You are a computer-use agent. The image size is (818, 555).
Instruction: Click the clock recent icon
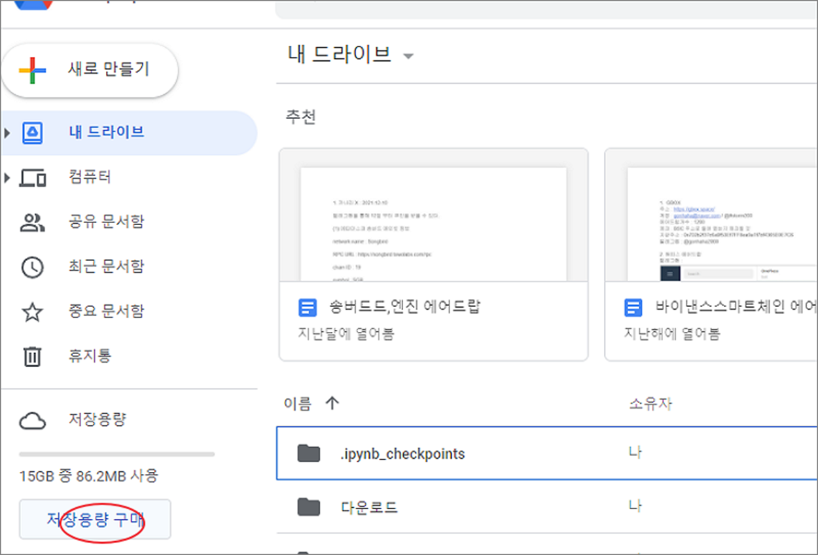tap(32, 267)
